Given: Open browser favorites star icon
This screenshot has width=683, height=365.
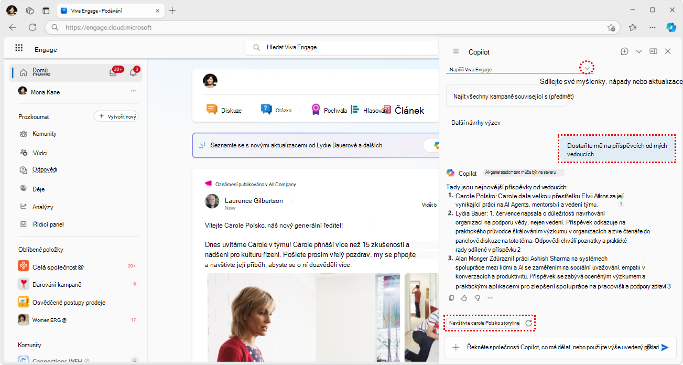Looking at the screenshot, I should pyautogui.click(x=633, y=27).
